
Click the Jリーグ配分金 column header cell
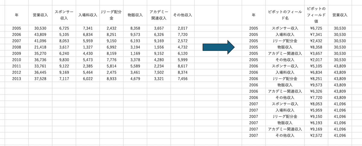coord(111,15)
